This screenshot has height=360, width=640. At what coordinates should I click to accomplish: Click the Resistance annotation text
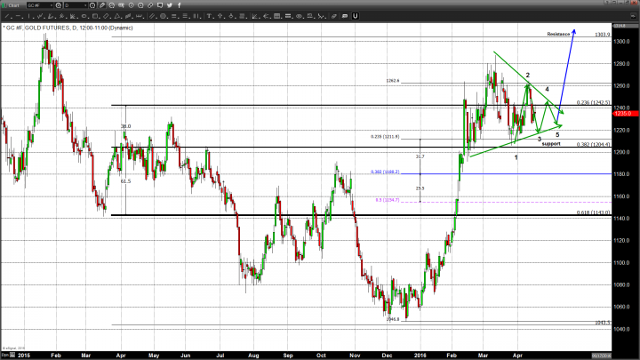(558, 35)
